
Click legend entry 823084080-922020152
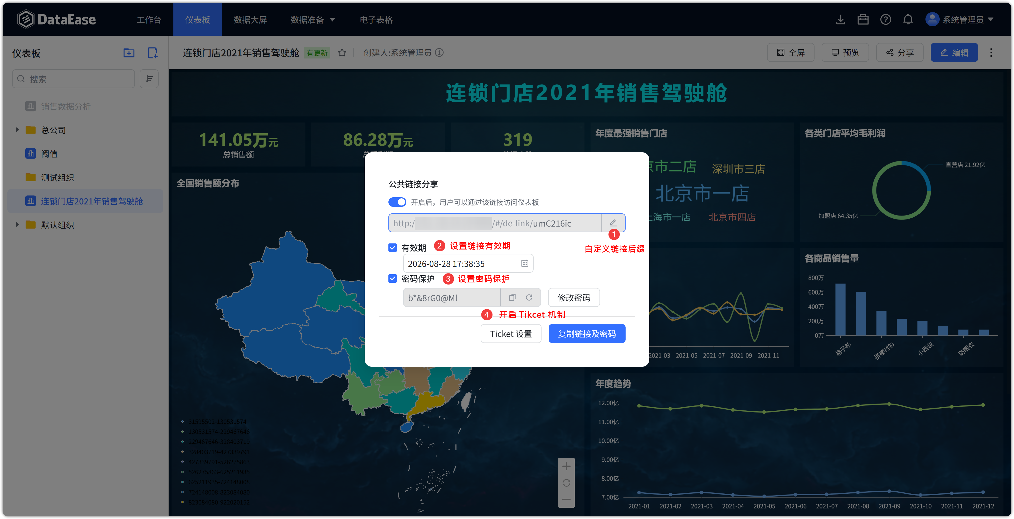(x=219, y=502)
